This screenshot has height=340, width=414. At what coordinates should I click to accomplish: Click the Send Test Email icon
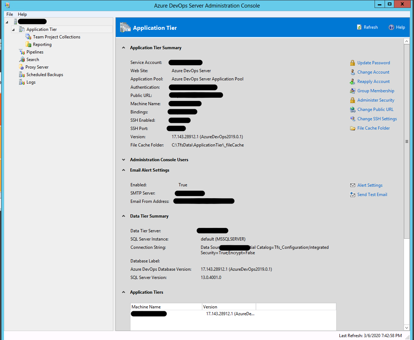tap(353, 195)
